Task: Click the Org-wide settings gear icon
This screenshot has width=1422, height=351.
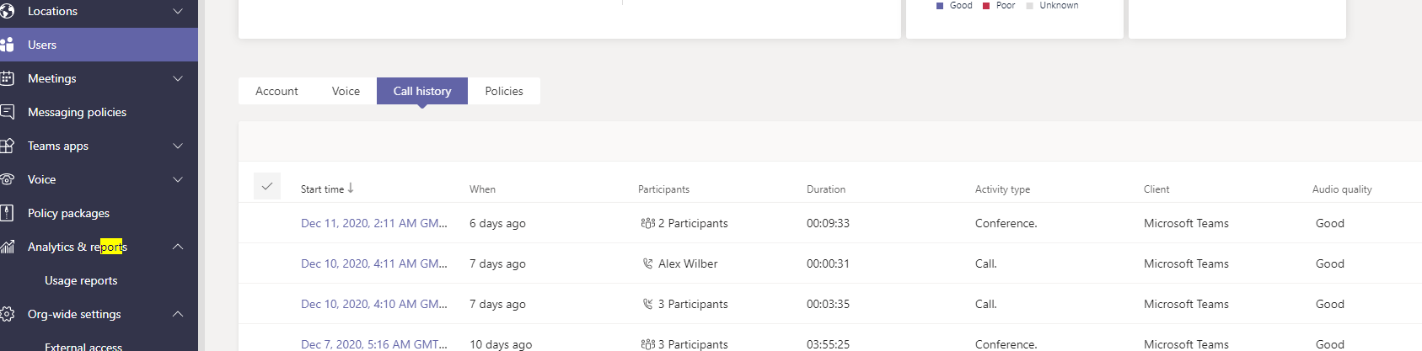Action: click(7, 314)
